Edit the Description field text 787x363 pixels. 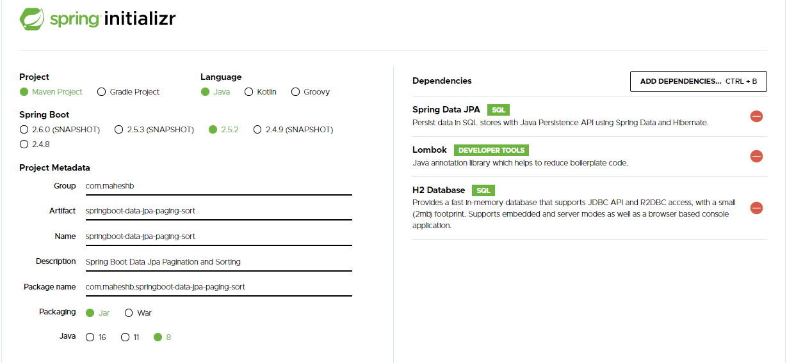point(218,262)
